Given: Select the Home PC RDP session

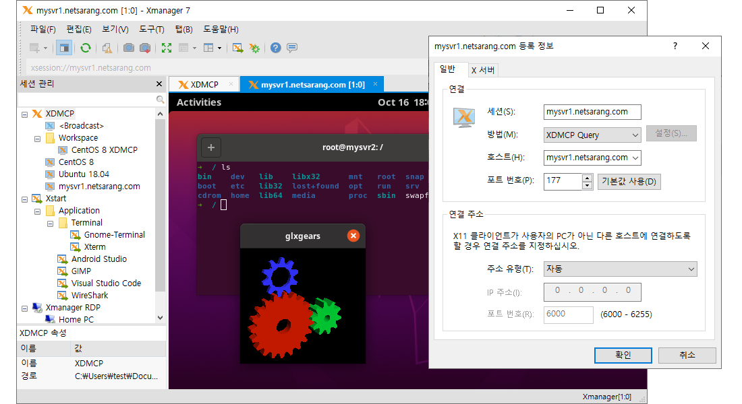Looking at the screenshot, I should pos(76,319).
